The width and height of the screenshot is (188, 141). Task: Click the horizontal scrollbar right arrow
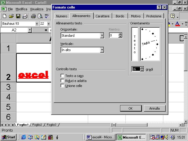click(181, 125)
